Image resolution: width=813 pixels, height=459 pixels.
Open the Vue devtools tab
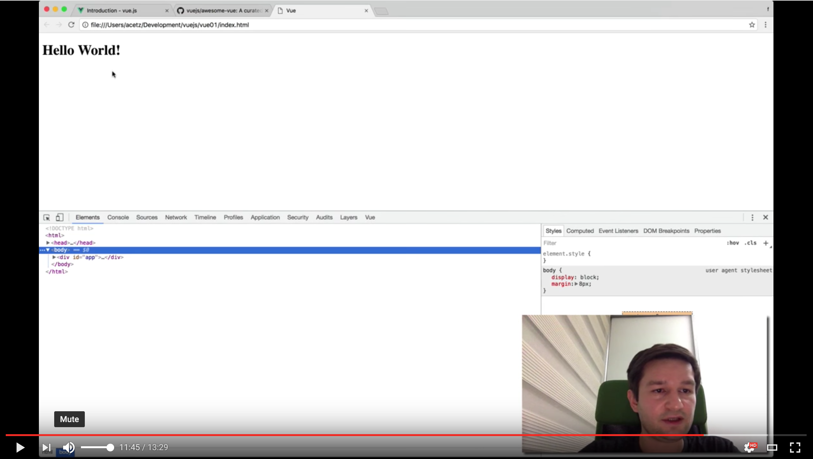(x=370, y=217)
